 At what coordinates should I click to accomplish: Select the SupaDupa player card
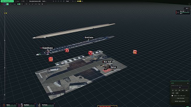[x=27, y=105]
